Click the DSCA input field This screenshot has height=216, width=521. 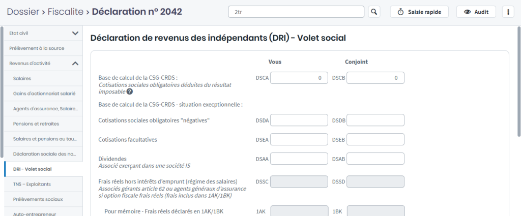click(x=299, y=78)
